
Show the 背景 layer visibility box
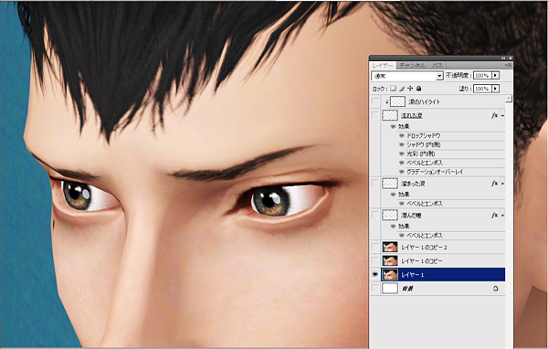tap(375, 289)
